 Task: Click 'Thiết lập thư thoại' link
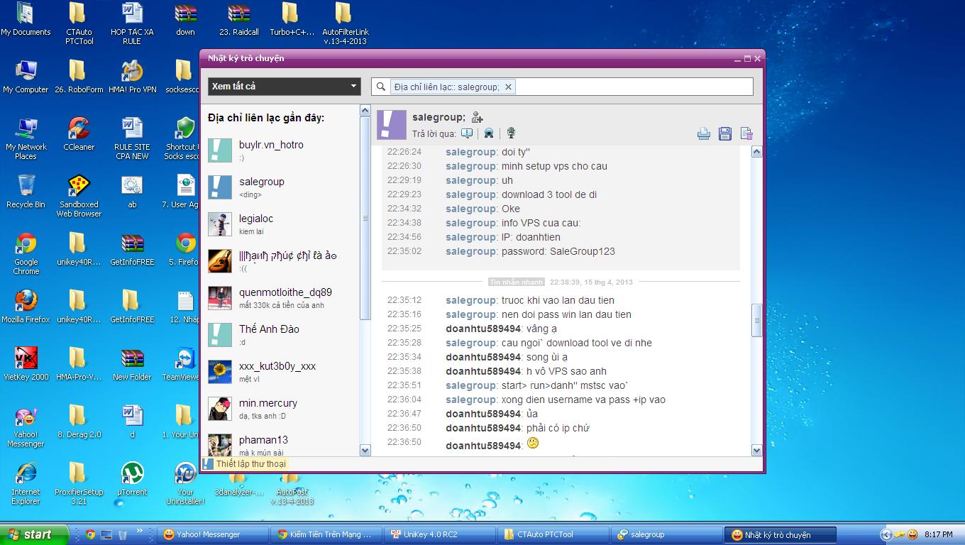click(250, 464)
